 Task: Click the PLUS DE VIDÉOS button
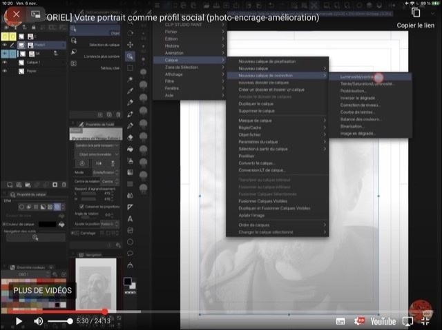[x=42, y=291]
